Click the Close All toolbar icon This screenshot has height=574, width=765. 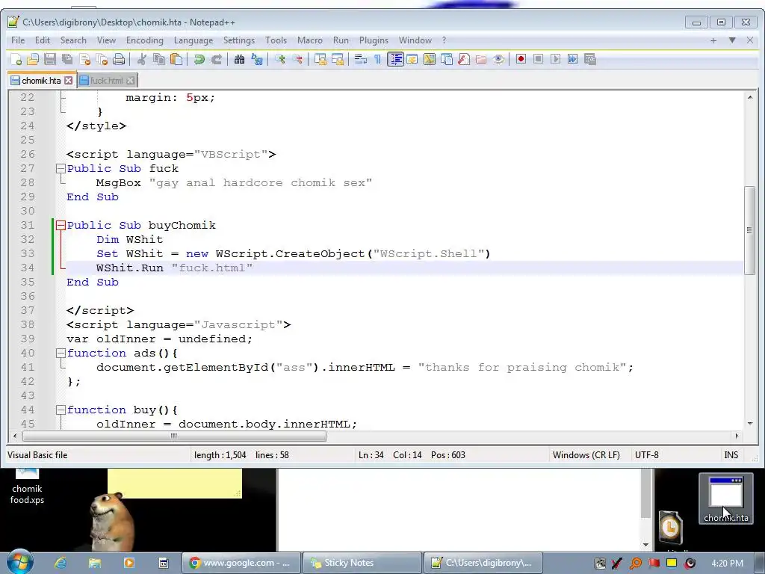point(102,60)
